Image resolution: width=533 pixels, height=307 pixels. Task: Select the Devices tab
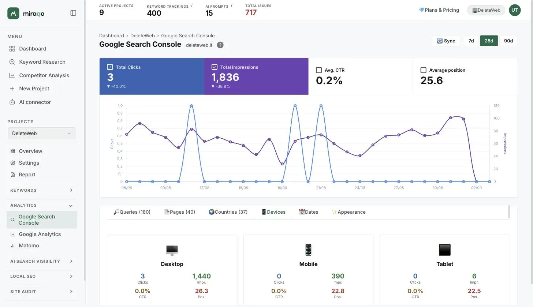tap(273, 212)
